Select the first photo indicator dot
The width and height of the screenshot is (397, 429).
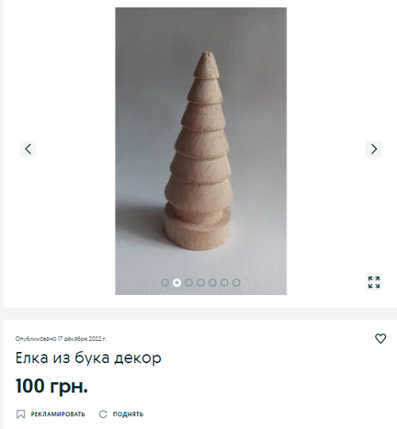point(165,282)
